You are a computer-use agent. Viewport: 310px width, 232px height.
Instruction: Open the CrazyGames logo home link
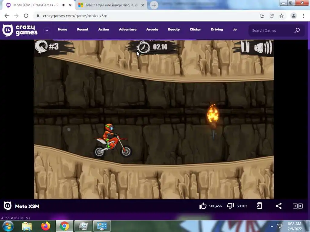[x=20, y=31]
